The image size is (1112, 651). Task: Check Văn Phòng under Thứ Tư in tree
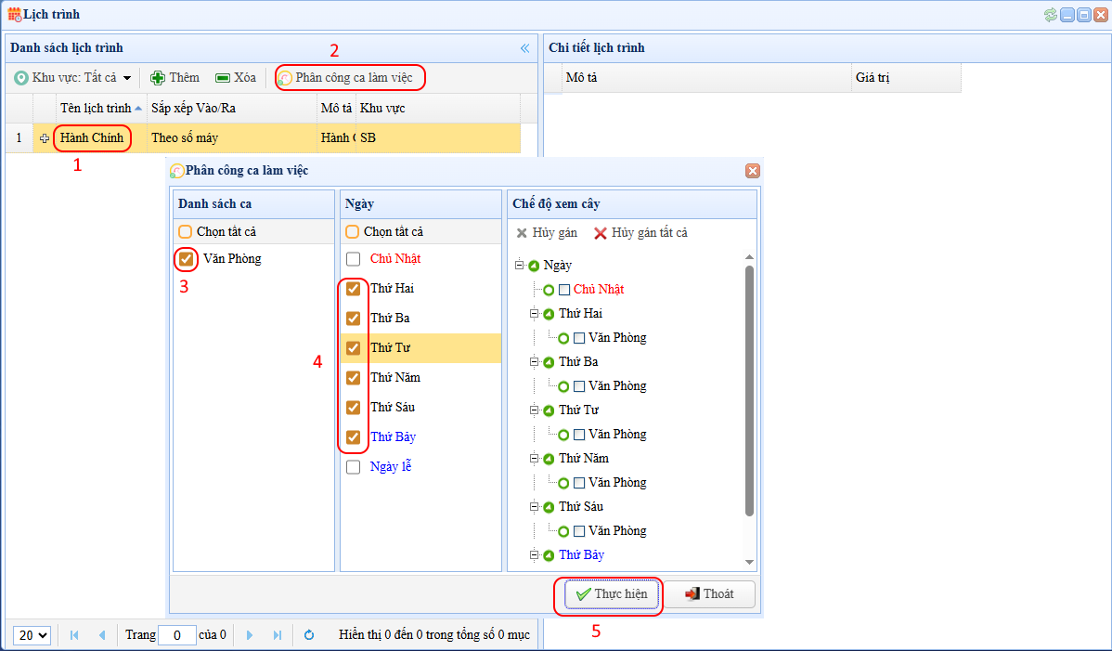pyautogui.click(x=579, y=435)
